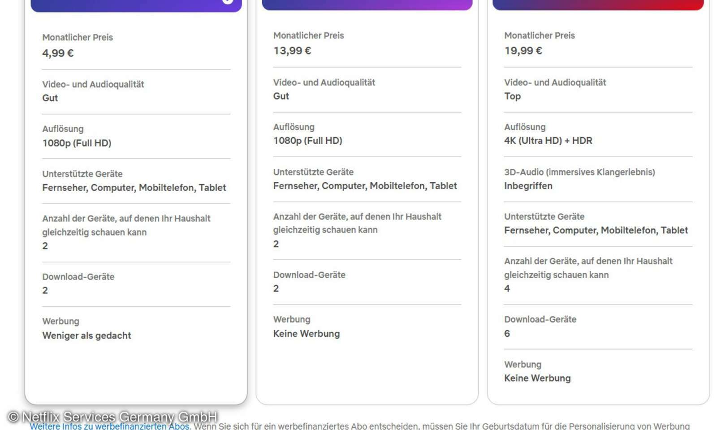This screenshot has width=717, height=430.
Task: Select the purple gradient header of first plan
Action: click(134, 4)
